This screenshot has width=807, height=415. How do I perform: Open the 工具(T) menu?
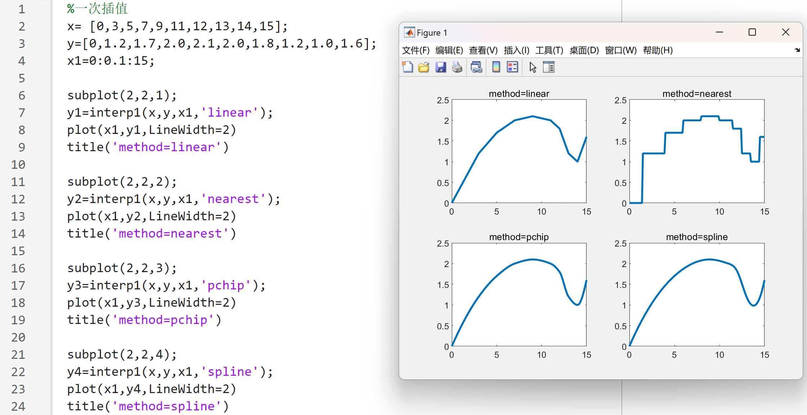[549, 50]
